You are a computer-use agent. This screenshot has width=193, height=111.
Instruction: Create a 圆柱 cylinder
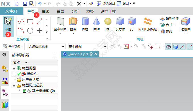coord(85,24)
